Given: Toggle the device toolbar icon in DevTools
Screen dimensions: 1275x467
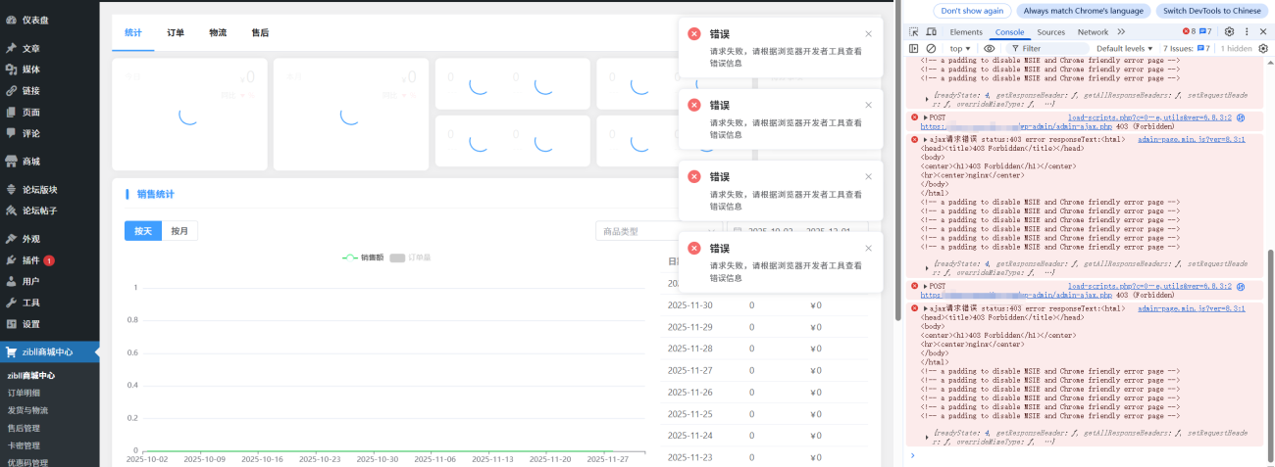Looking at the screenshot, I should (x=931, y=32).
